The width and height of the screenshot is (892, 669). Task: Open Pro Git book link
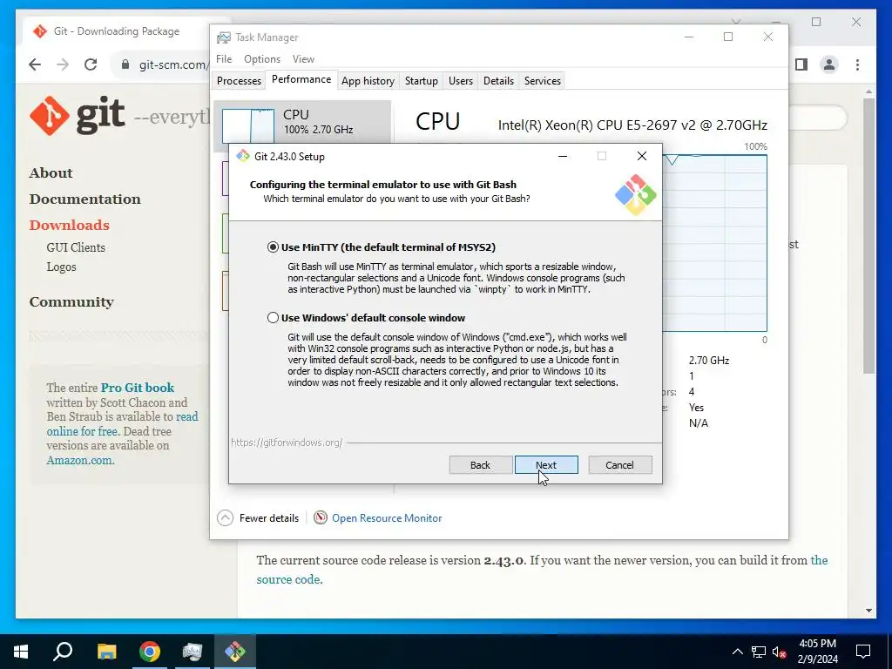click(x=137, y=388)
